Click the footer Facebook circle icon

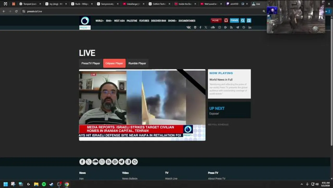tap(82, 162)
